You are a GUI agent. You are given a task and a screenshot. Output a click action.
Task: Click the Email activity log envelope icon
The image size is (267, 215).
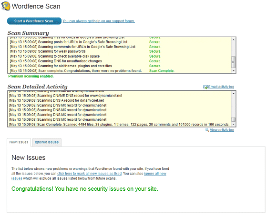tap(205, 87)
